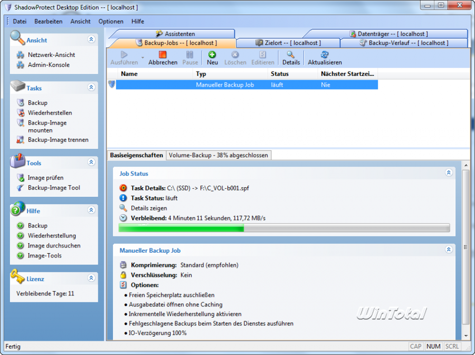The width and height of the screenshot is (475, 355).
Task: Start Backup task under Tasks
Action: pos(37,102)
